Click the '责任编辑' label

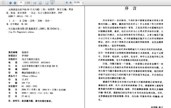[x=13, y=52]
